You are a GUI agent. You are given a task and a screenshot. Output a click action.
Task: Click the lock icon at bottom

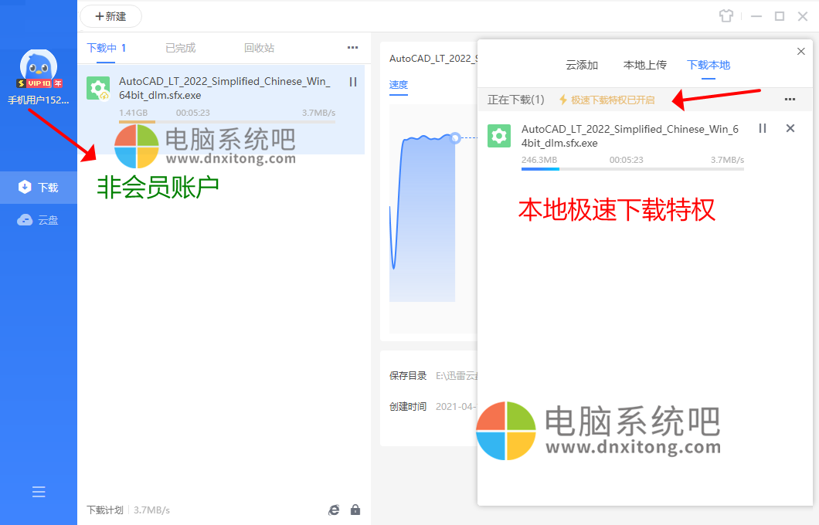click(x=355, y=510)
